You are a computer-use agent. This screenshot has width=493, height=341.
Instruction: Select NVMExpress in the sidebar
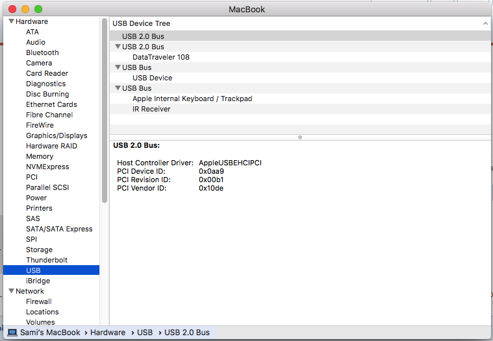point(47,167)
